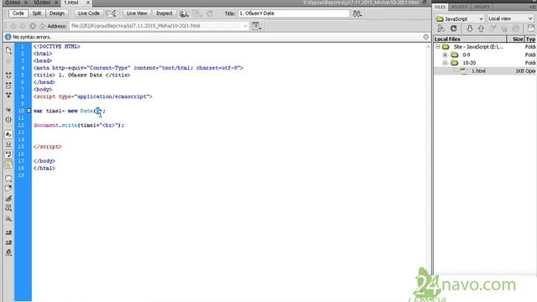Image resolution: width=537 pixels, height=302 pixels.
Task: Switch to the 0.html document tab
Action: tap(13, 3)
